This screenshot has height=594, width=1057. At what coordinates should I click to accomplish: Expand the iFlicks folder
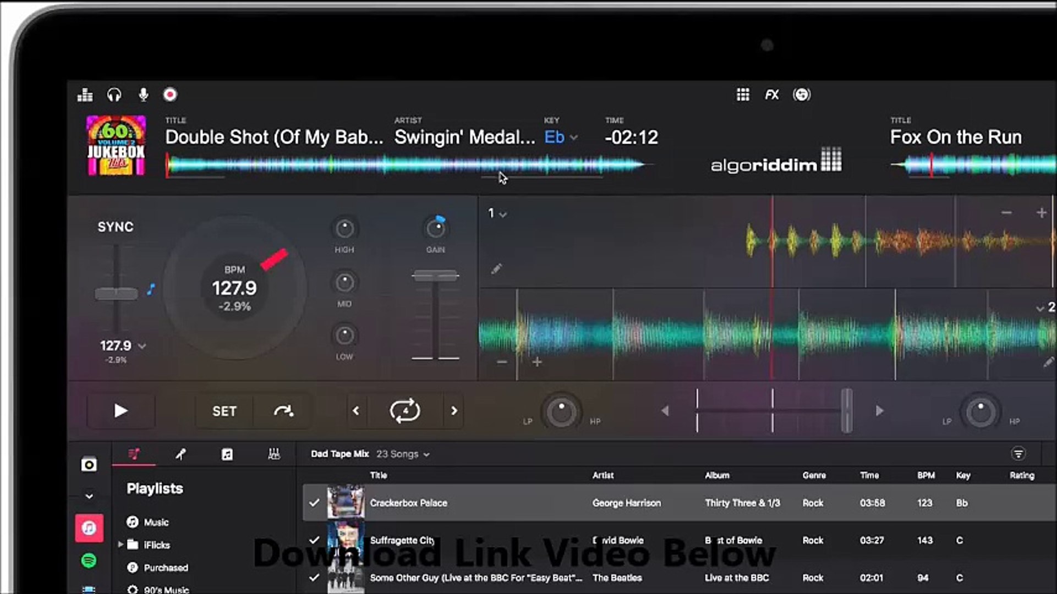tap(121, 544)
